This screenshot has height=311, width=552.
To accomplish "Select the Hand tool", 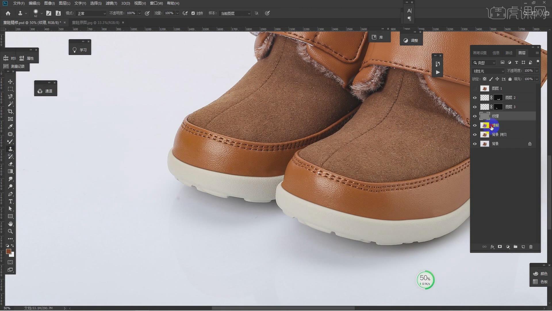I will pyautogui.click(x=10, y=224).
